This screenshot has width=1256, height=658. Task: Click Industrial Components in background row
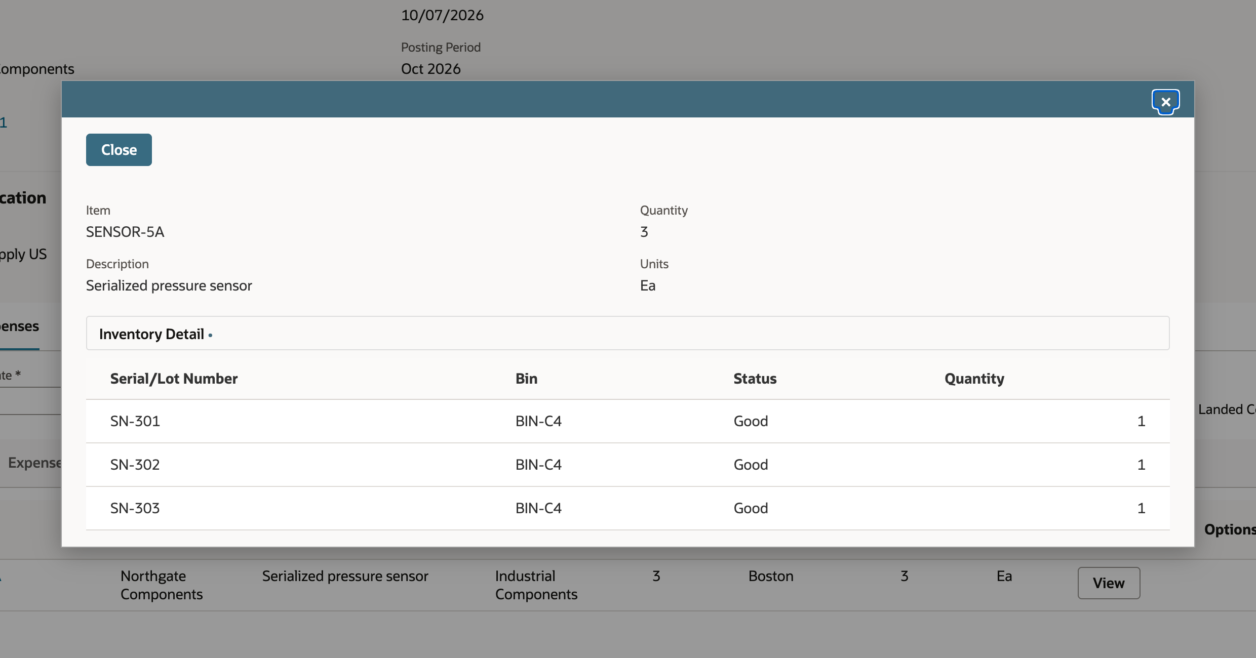[x=536, y=585]
